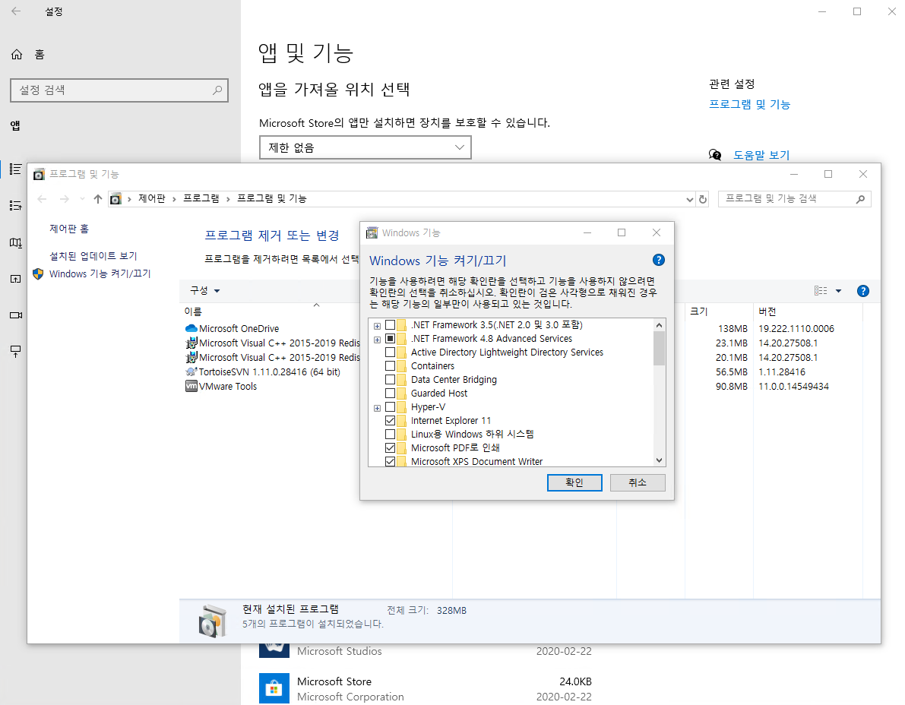Check the Containers feature checkbox
905x705 pixels.
coord(390,365)
